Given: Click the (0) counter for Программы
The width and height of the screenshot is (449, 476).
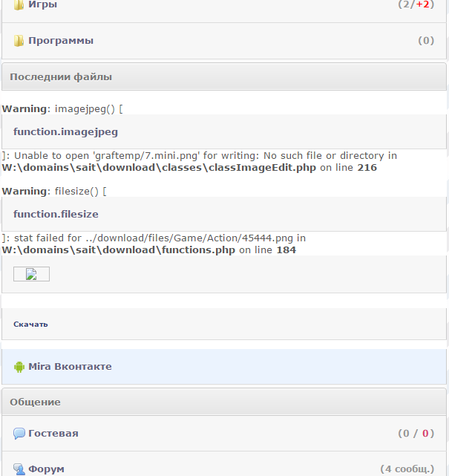Looking at the screenshot, I should pyautogui.click(x=426, y=41).
